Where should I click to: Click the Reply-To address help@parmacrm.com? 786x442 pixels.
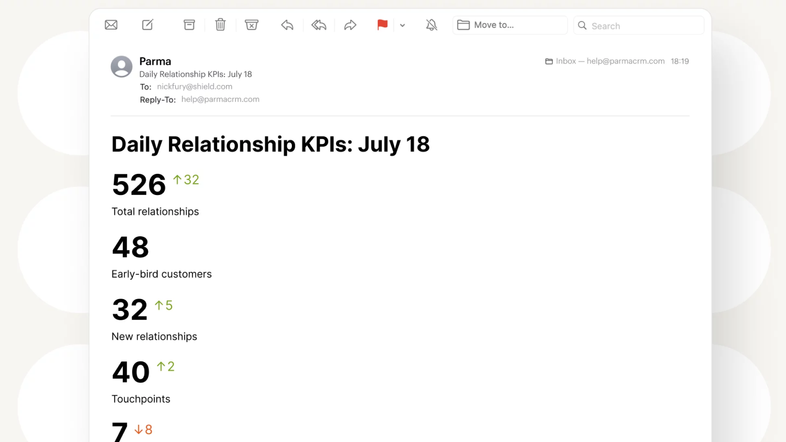click(220, 99)
